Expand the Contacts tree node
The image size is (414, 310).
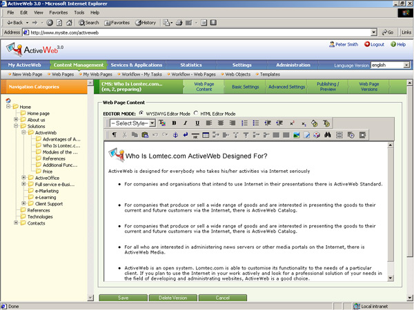[x=16, y=223]
